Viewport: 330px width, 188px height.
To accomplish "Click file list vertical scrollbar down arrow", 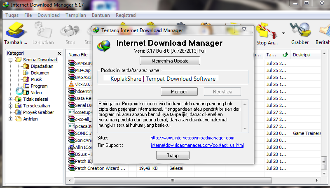I will [324, 173].
